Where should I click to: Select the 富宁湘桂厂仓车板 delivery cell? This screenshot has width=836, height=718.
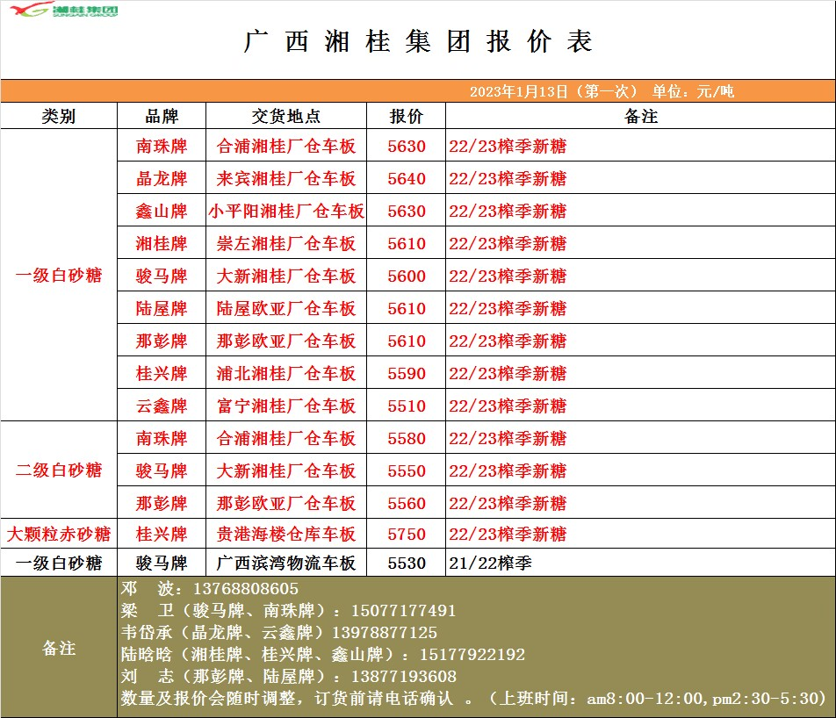pyautogui.click(x=285, y=406)
